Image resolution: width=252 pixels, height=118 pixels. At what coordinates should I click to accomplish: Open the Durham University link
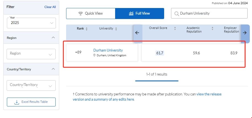coord(108,50)
